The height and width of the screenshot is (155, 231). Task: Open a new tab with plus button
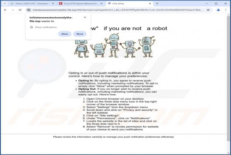(x=157, y=3)
